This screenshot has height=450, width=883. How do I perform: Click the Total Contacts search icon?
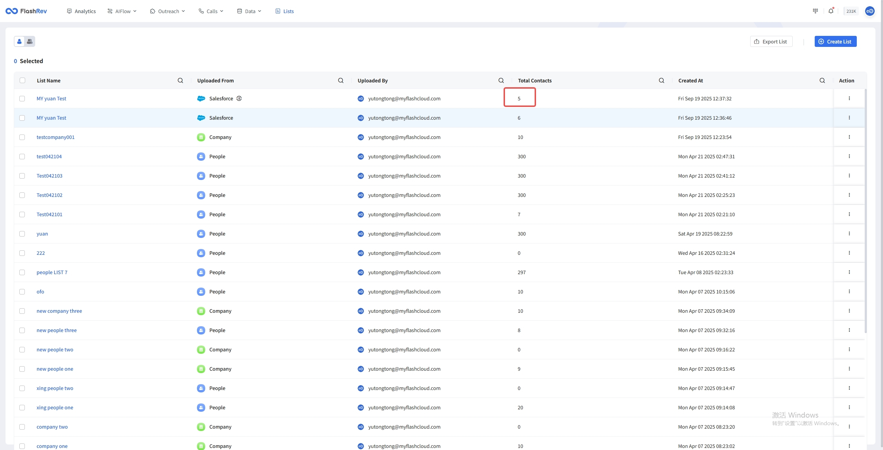click(661, 80)
